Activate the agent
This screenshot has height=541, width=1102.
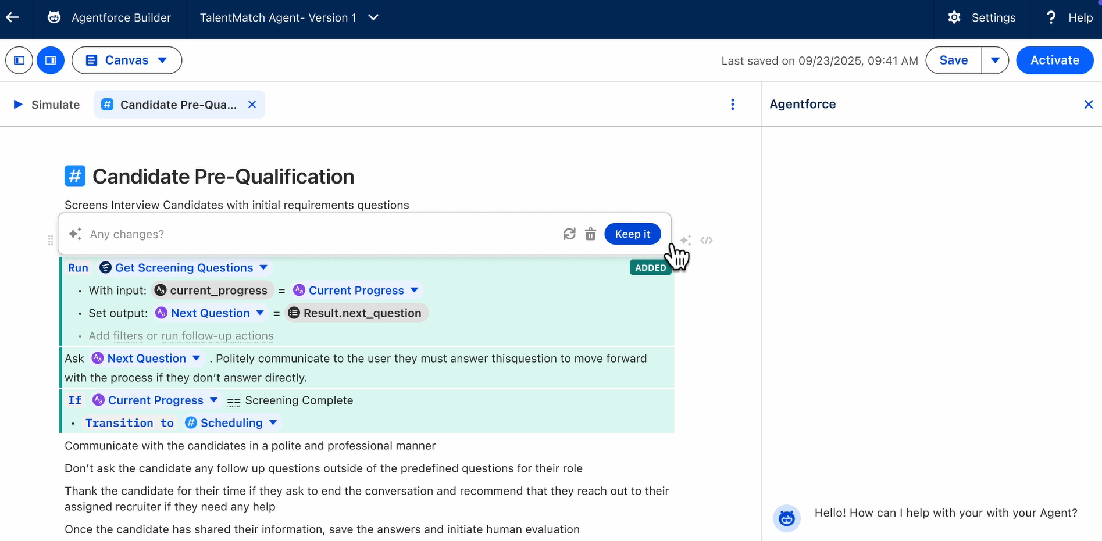[1055, 60]
